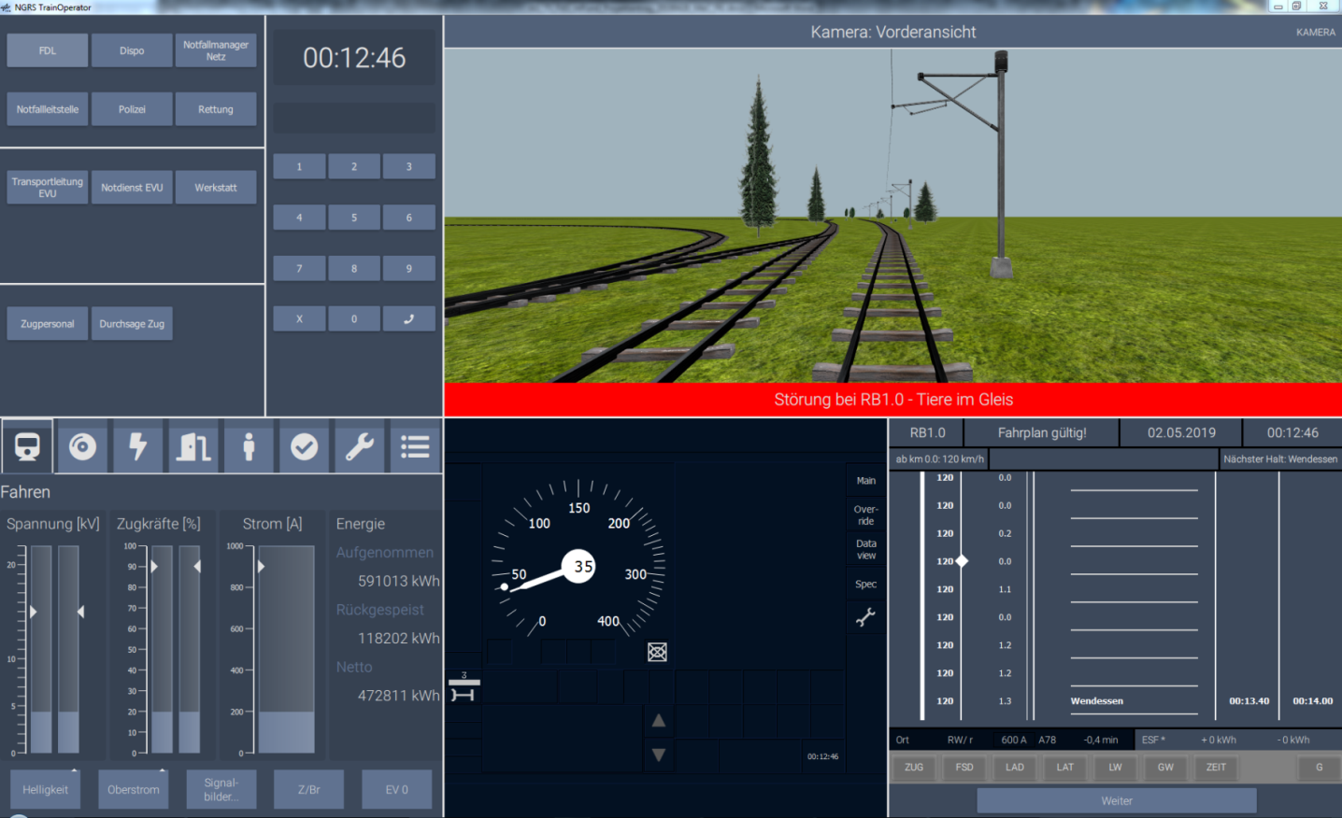Click the checkmark status icon
This screenshot has width=1342, height=818.
click(304, 446)
